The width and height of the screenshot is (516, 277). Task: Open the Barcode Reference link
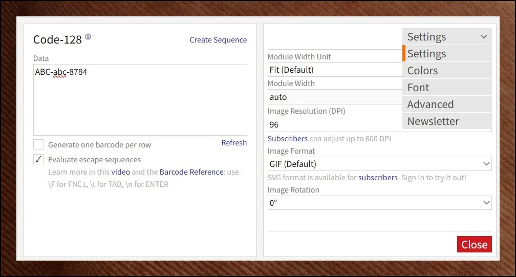[191, 172]
